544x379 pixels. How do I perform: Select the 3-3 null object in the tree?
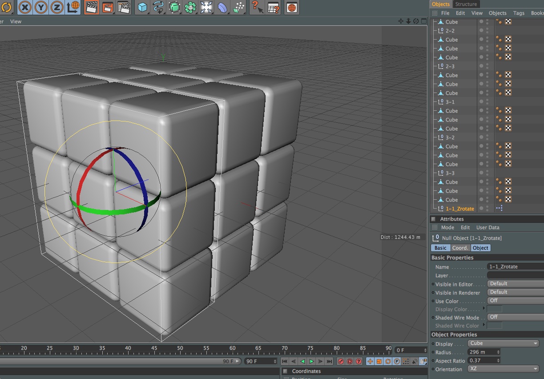tap(450, 173)
